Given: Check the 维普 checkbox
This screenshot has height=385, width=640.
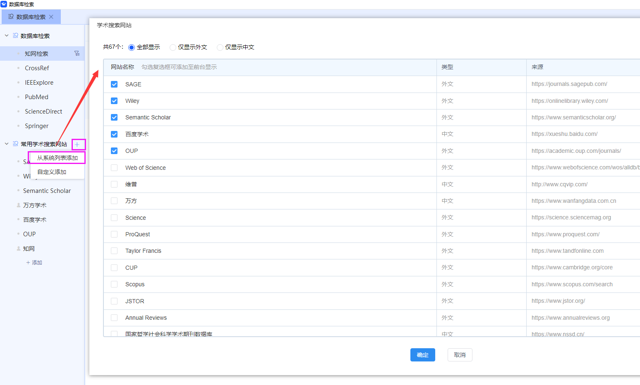Looking at the screenshot, I should click(114, 184).
